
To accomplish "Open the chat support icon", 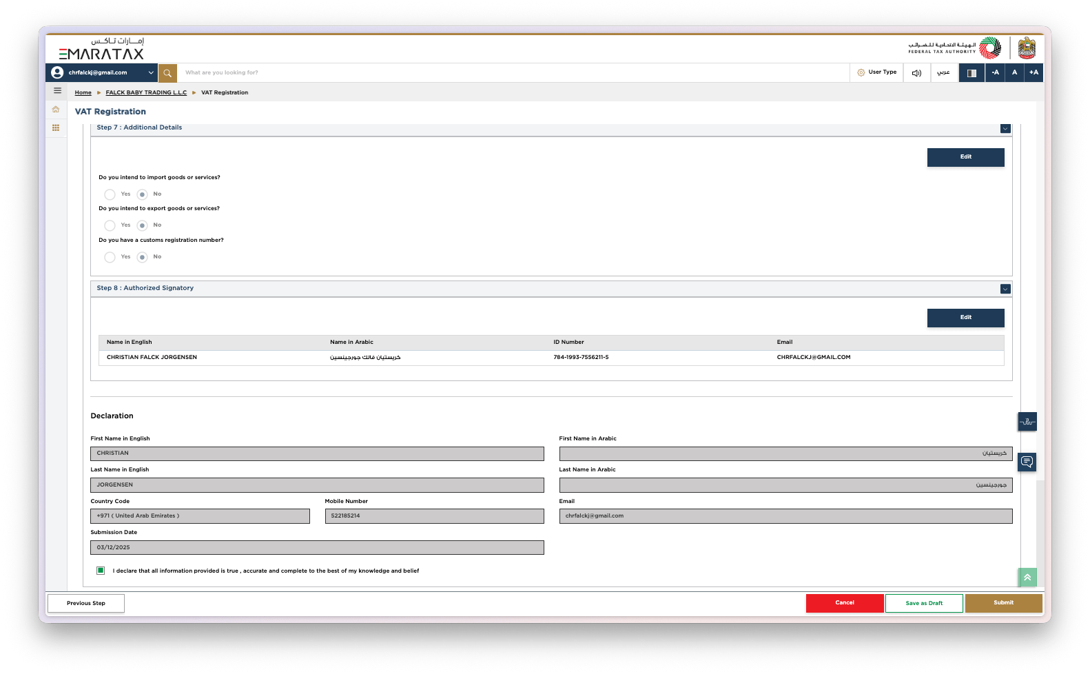I will coord(1027,462).
